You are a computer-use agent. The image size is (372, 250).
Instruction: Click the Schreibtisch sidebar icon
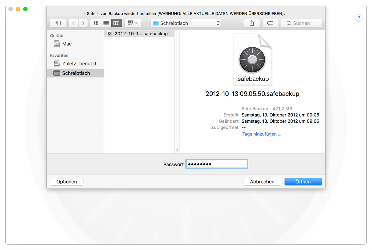[57, 73]
